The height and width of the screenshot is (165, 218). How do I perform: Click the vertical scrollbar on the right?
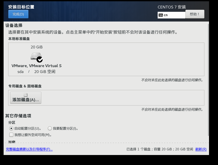(208, 80)
